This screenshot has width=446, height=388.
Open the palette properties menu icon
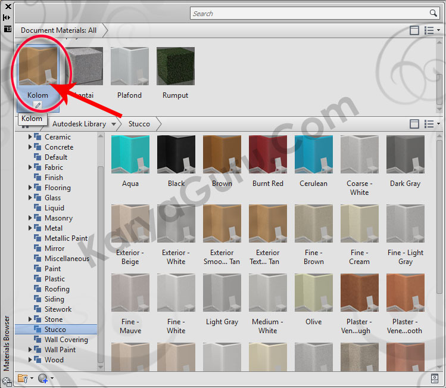[7, 28]
